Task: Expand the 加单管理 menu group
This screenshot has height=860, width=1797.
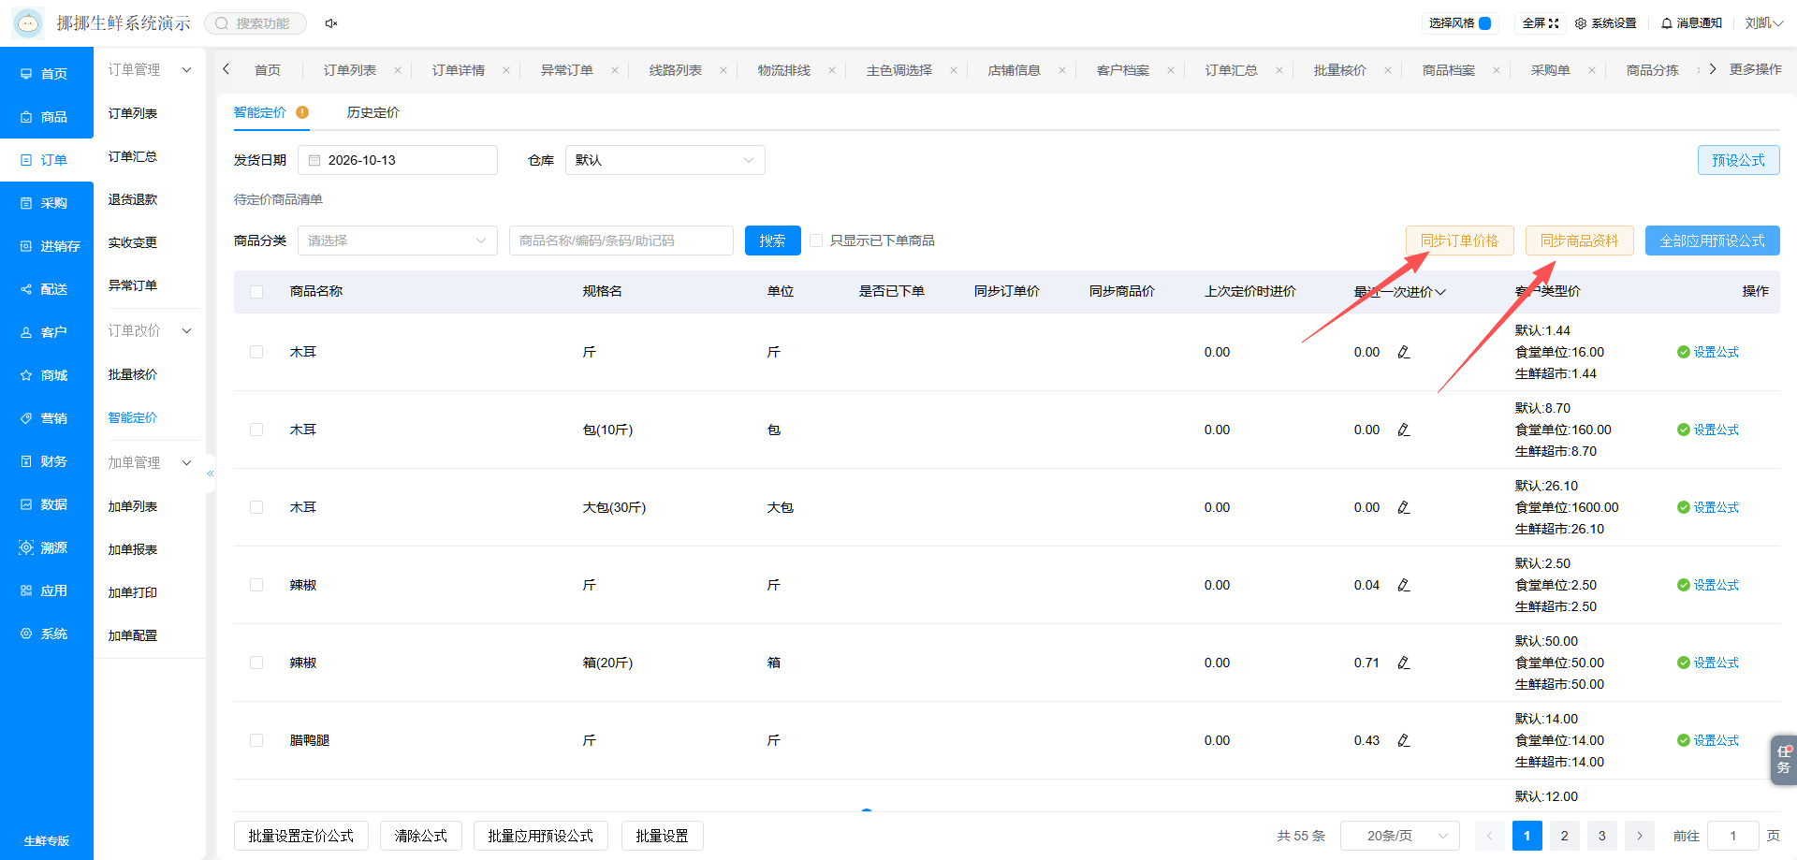Action: [x=149, y=462]
